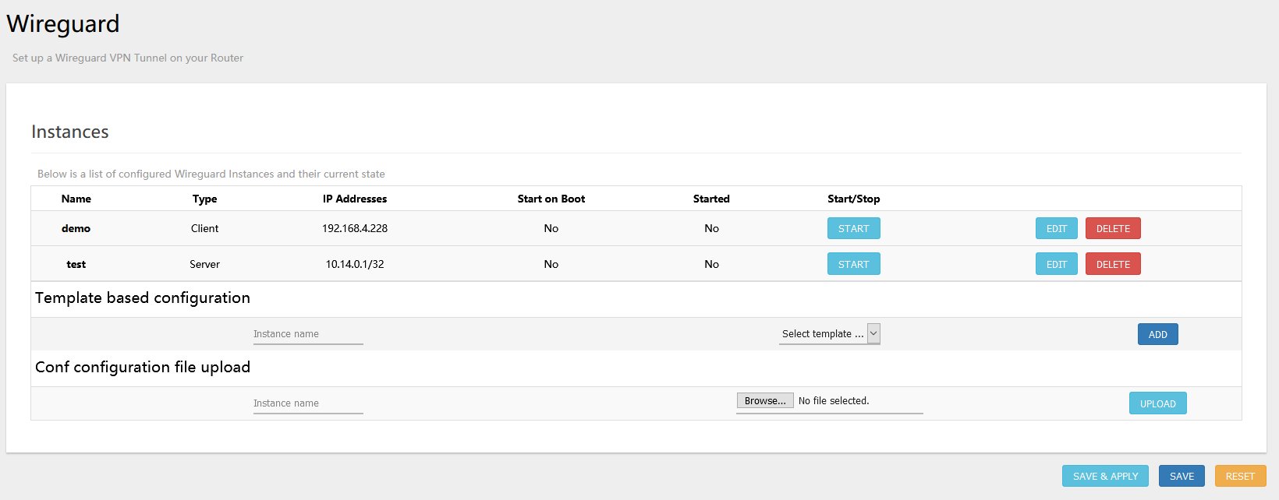Click the Server type cell
The width and height of the screenshot is (1279, 500).
click(204, 264)
